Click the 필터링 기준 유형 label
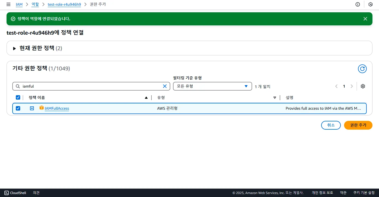This screenshot has width=379, height=197. click(187, 78)
